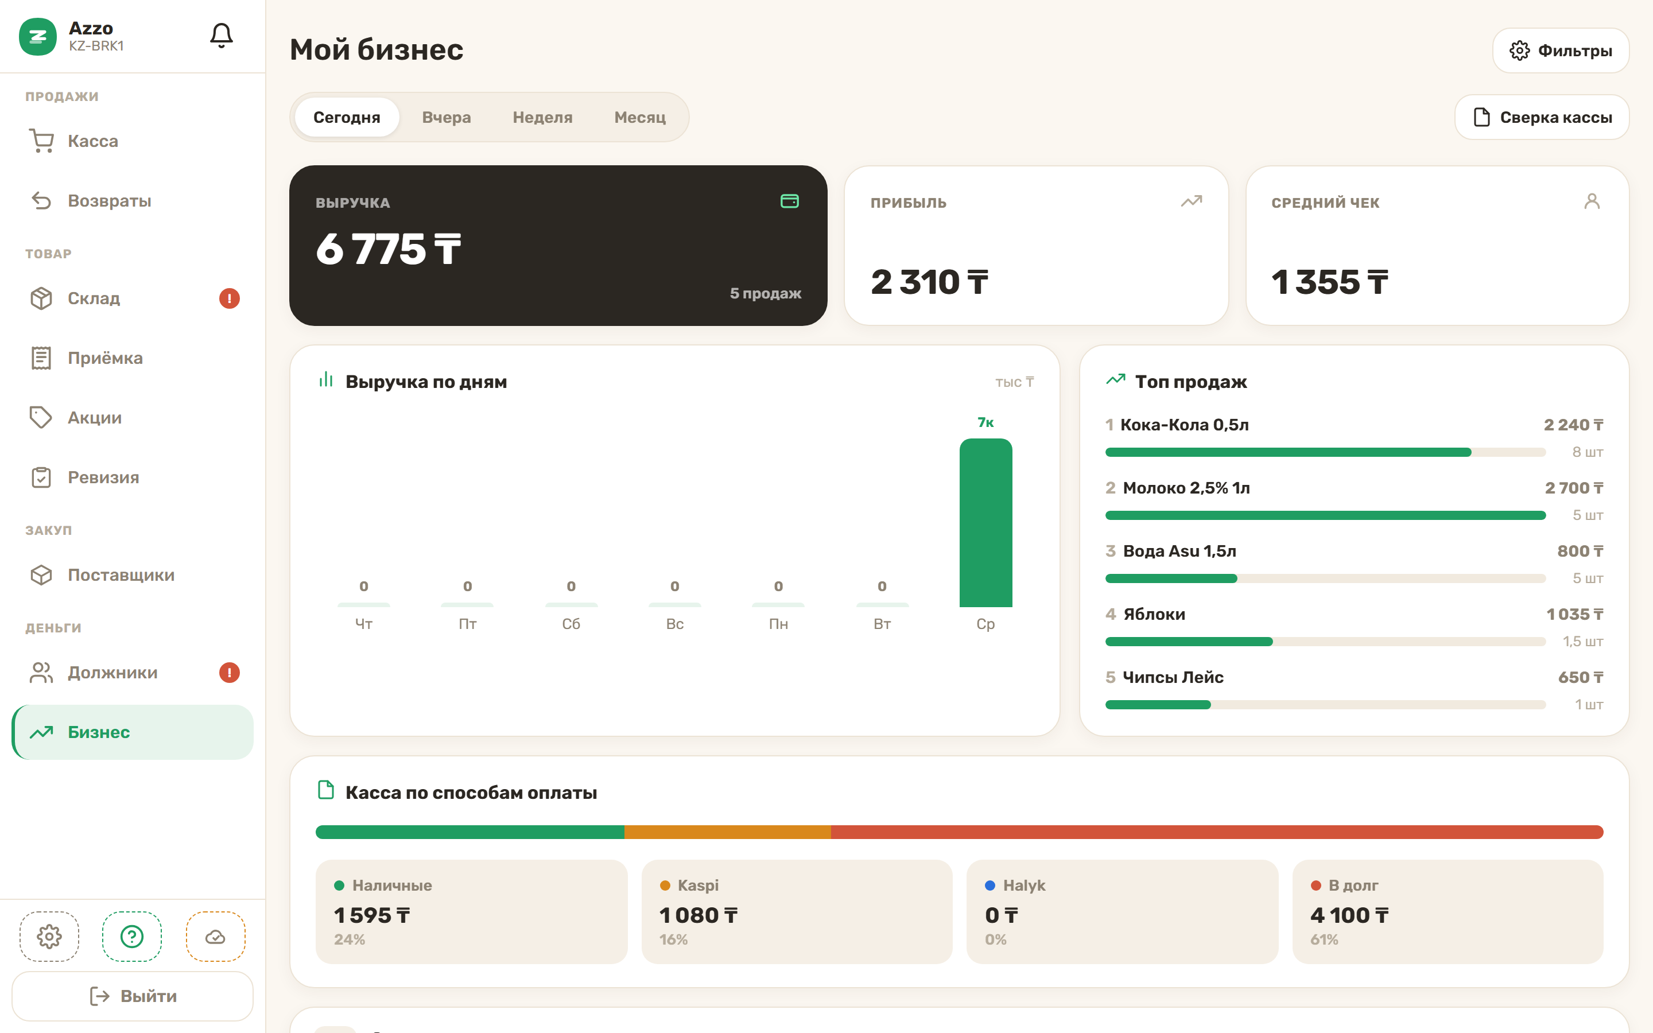
Task: Click the Чт zero bar in chart
Action: point(363,605)
